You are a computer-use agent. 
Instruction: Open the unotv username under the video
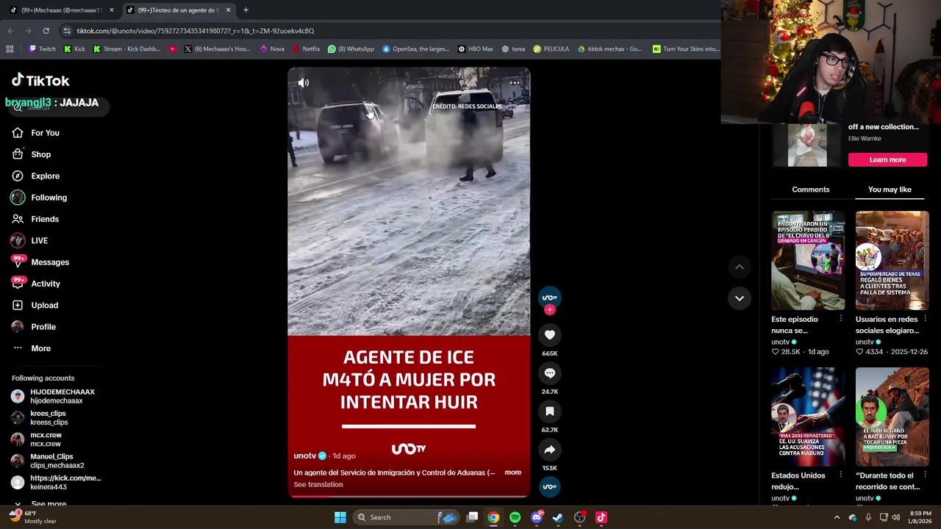[x=304, y=456]
